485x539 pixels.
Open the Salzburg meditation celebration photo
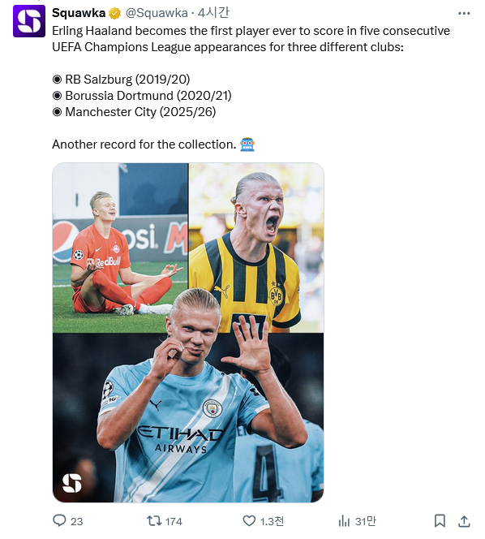[x=120, y=248]
